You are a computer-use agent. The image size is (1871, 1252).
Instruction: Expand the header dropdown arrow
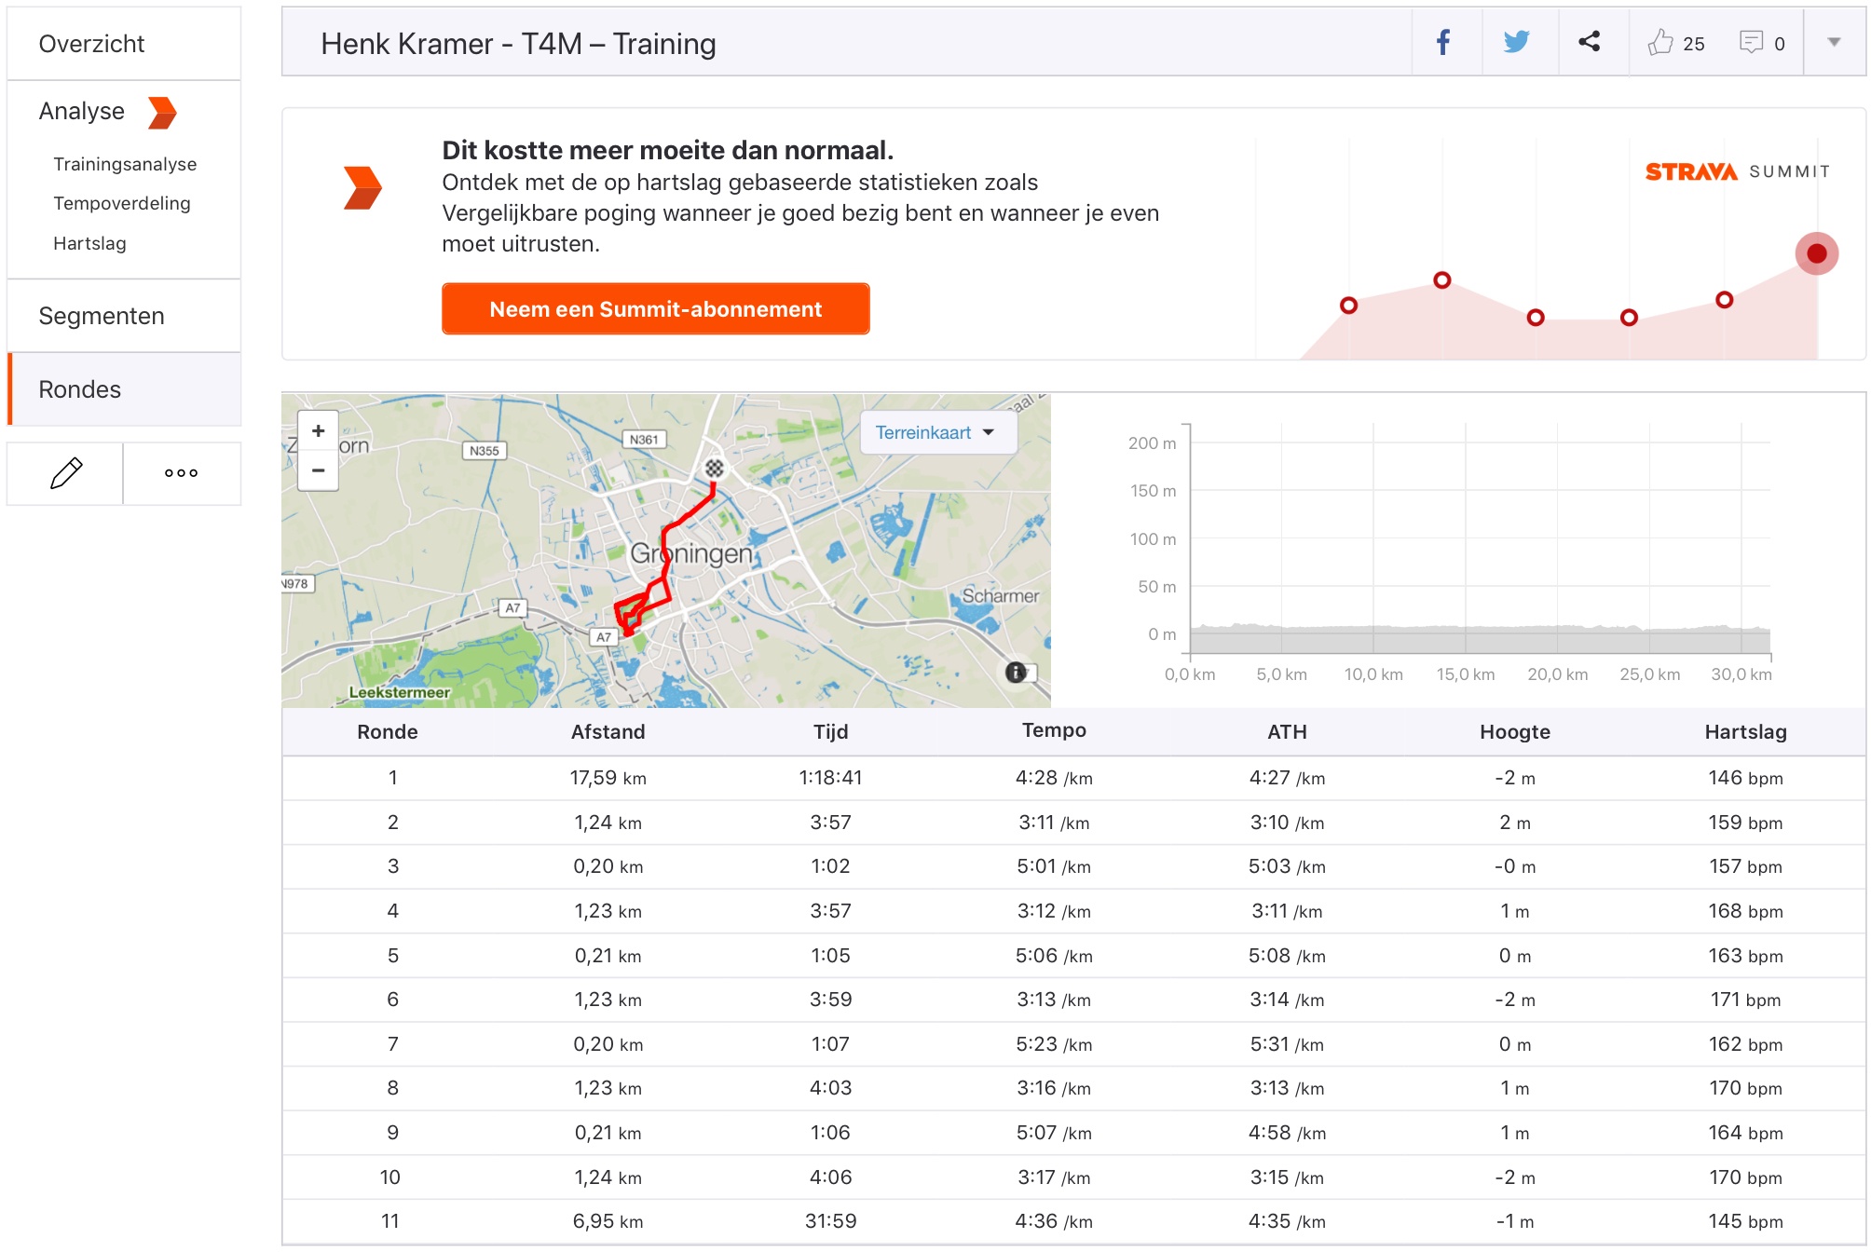pos(1834,43)
